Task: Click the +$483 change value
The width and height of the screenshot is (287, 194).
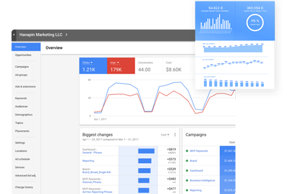Action: pos(171,179)
